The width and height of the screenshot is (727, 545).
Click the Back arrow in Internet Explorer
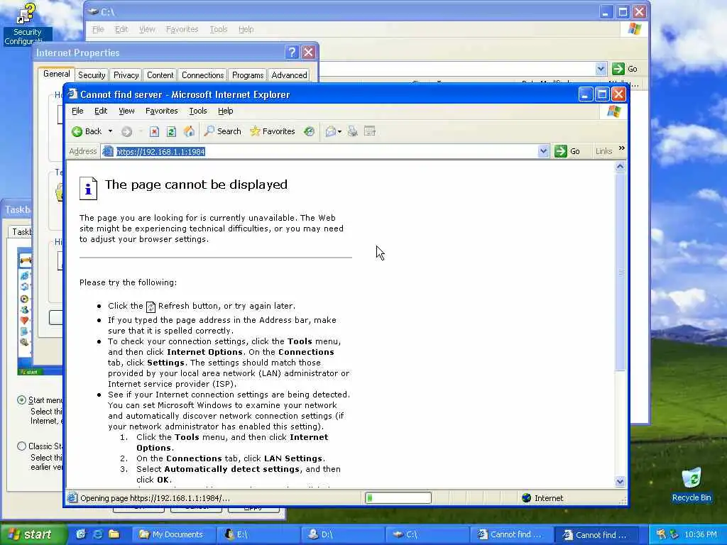pos(86,131)
